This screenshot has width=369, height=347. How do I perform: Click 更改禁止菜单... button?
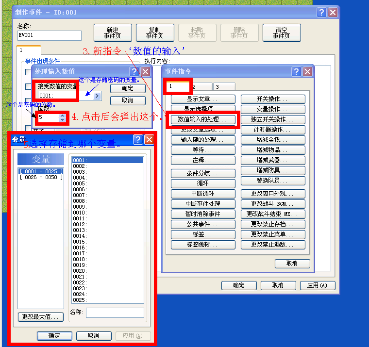(273, 234)
